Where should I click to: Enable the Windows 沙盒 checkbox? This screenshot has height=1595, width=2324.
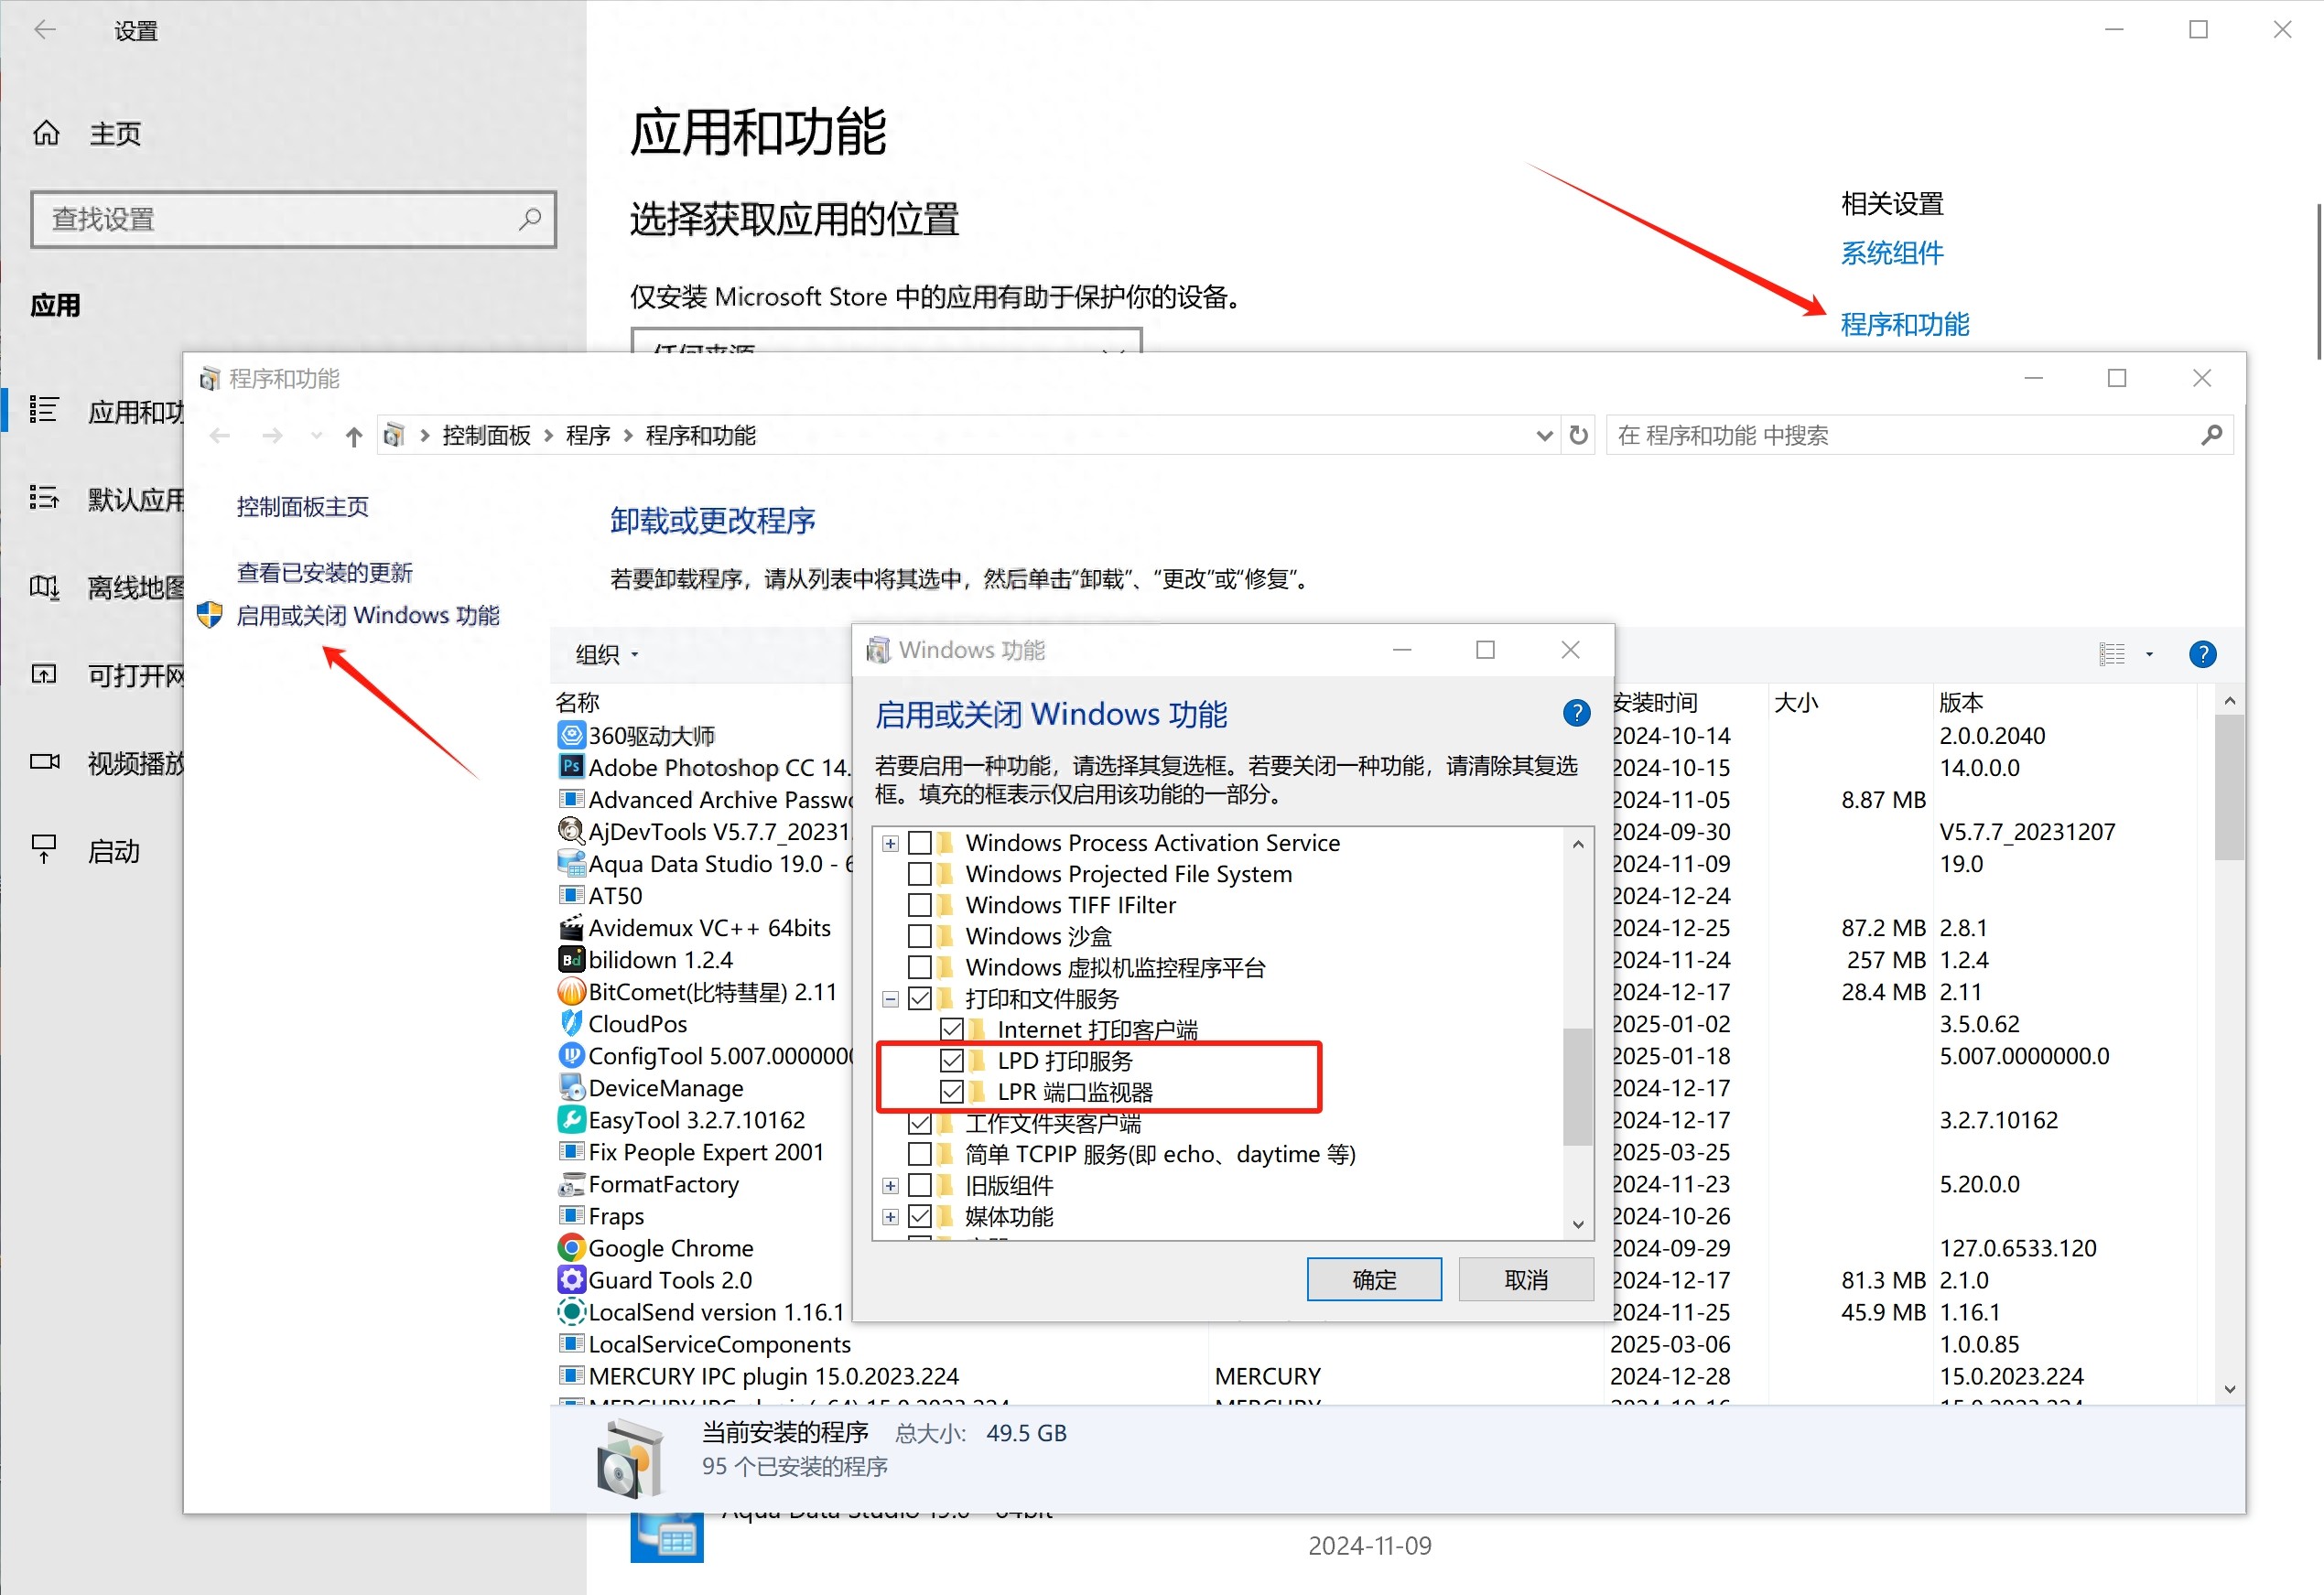coord(919,936)
